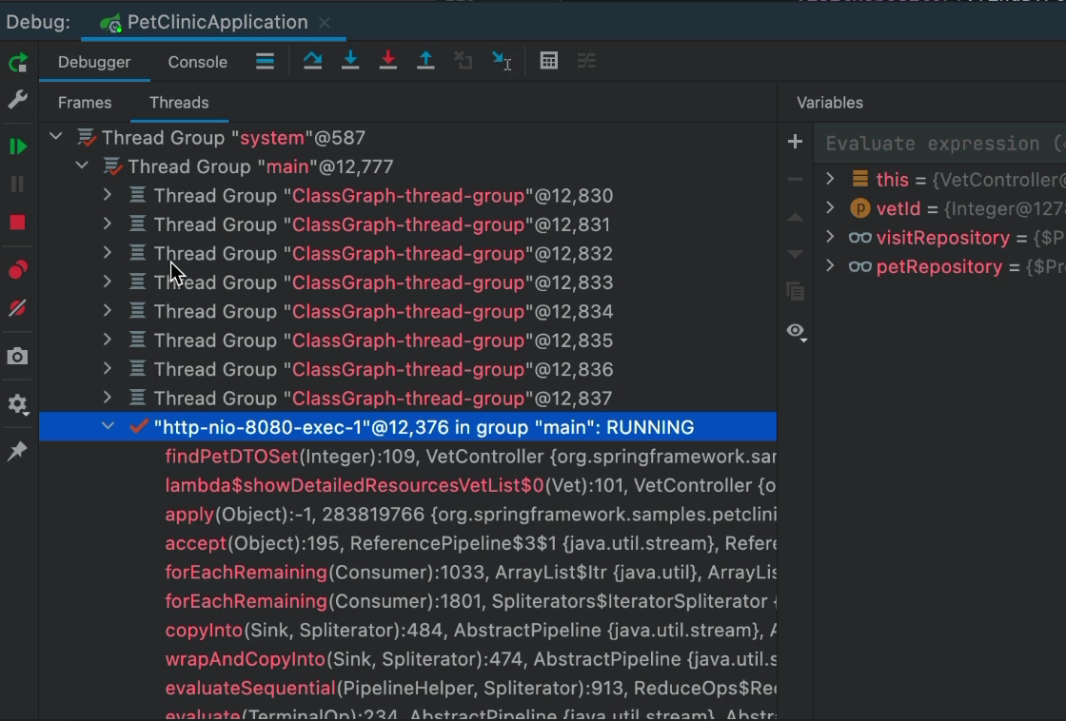1066x721 pixels.
Task: Stop the debug session with red square
Action: [17, 223]
